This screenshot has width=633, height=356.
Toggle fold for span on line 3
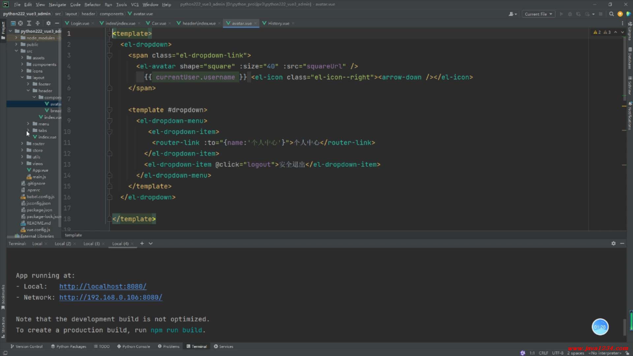pyautogui.click(x=110, y=55)
